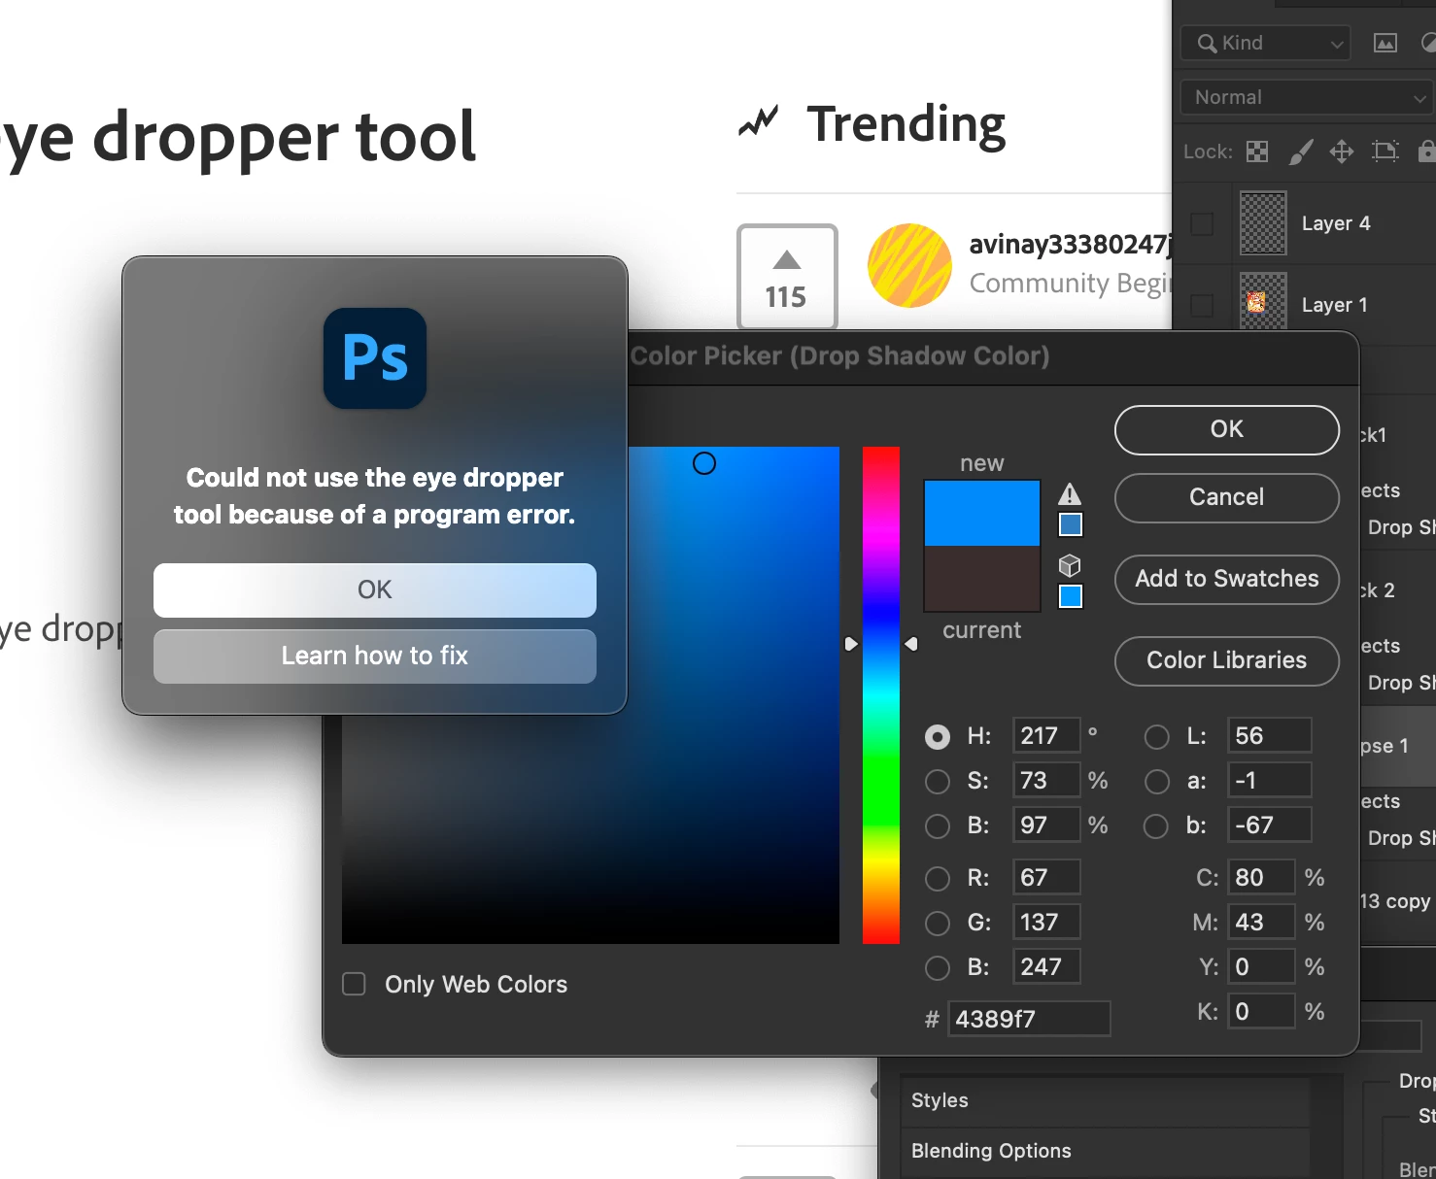Open avinay33380247 profile link
The image size is (1436, 1179).
pyautogui.click(x=1070, y=244)
